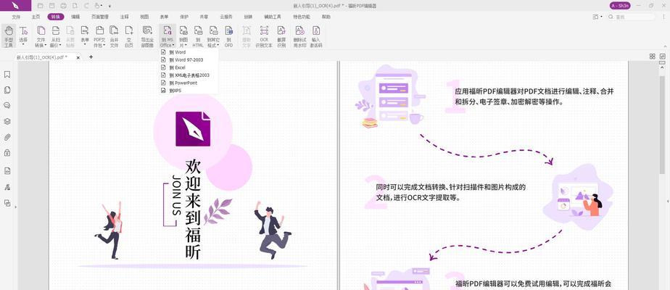Screen dimensions: 670x290
Task: Open the Pages thumbnail panel in sidebar
Action: click(x=7, y=90)
